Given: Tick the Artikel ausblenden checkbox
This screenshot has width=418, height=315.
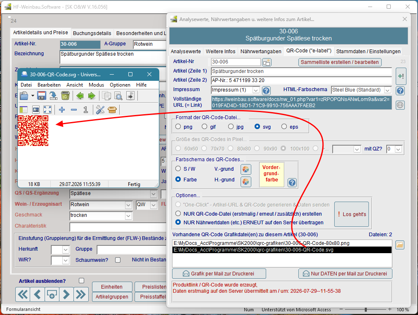Looking at the screenshot, I should coord(82,281).
